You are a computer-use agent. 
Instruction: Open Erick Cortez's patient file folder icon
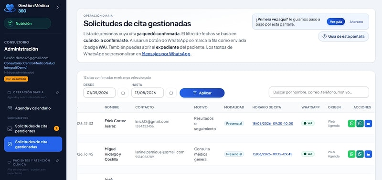368,124
